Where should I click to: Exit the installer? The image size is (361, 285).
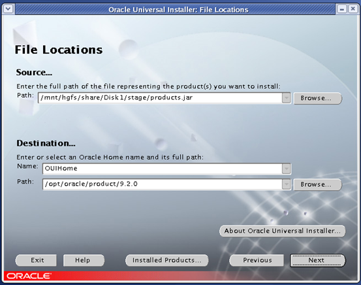pyautogui.click(x=36, y=260)
